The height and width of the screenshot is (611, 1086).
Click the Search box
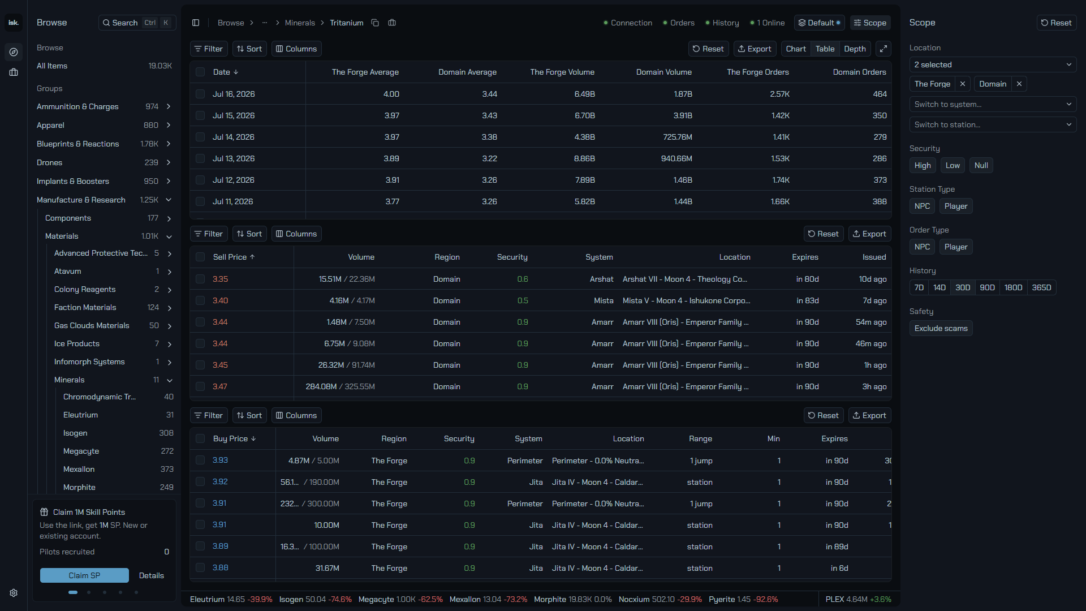coord(137,23)
